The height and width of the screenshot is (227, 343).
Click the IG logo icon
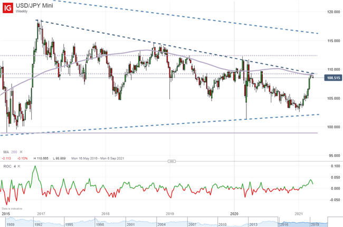8,8
